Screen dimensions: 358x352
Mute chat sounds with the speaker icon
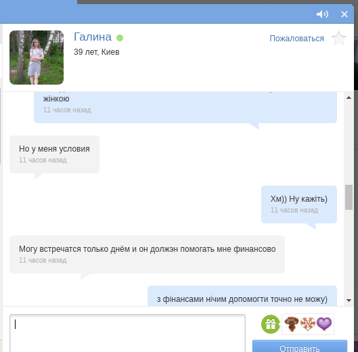point(322,14)
